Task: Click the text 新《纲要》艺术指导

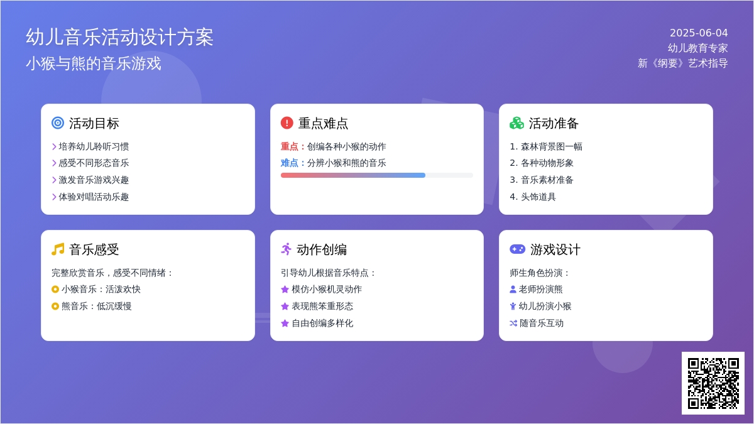Action: [683, 63]
